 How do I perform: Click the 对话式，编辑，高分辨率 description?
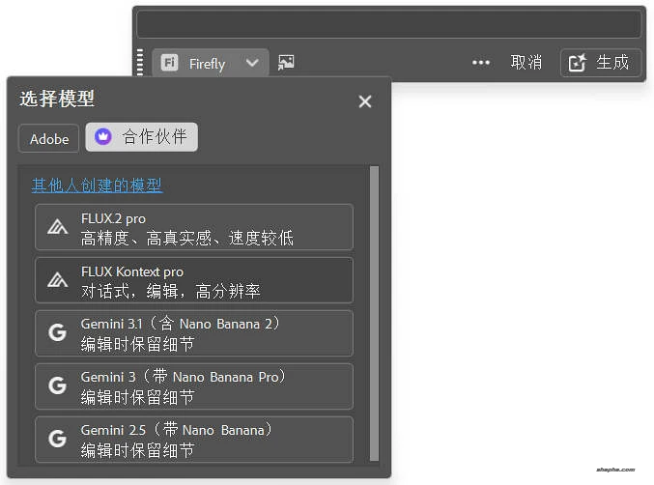[x=171, y=291]
